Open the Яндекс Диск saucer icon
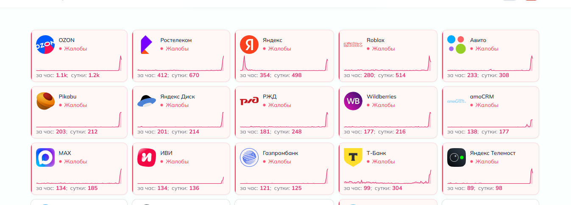This screenshot has width=571, height=205. click(147, 101)
